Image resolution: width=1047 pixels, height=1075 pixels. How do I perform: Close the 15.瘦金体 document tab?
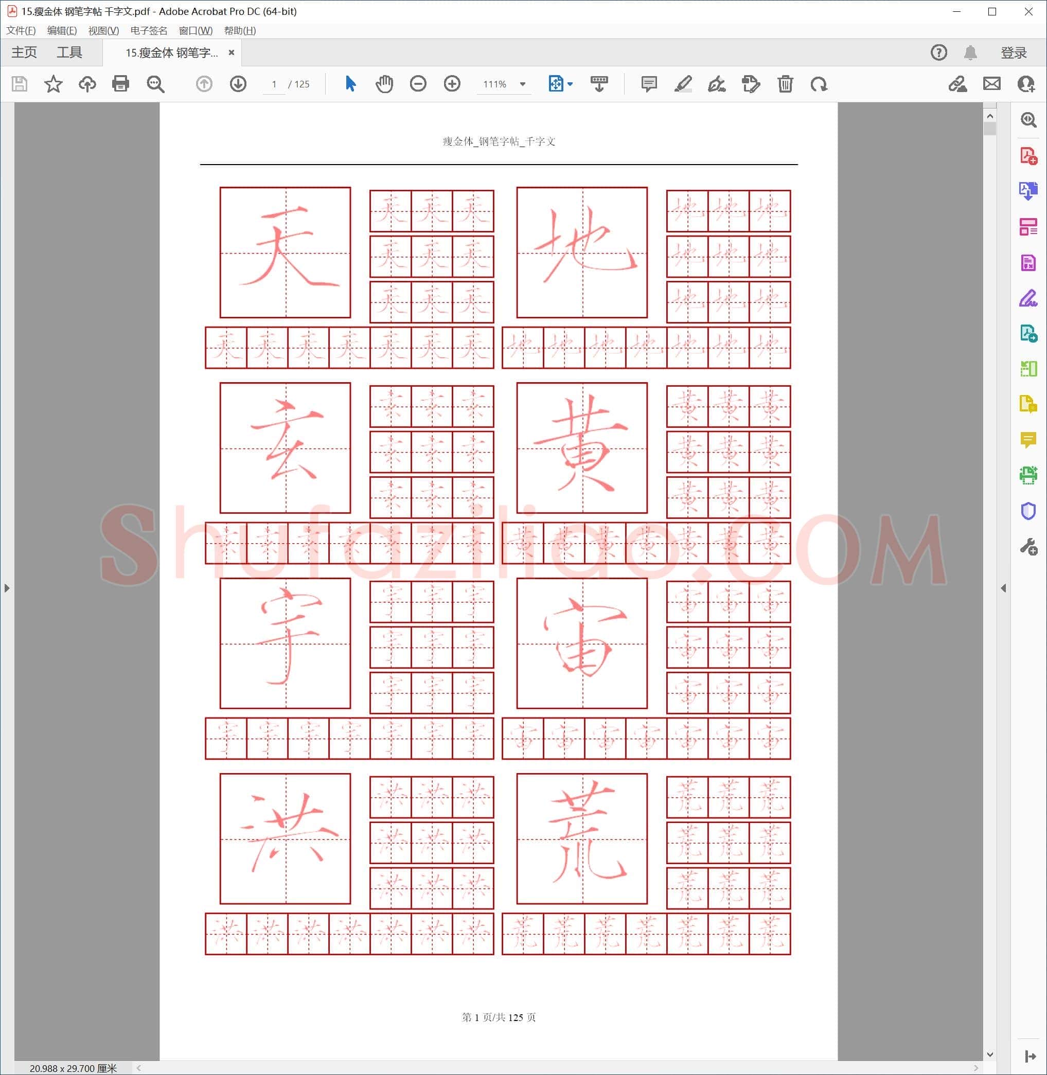coord(232,53)
